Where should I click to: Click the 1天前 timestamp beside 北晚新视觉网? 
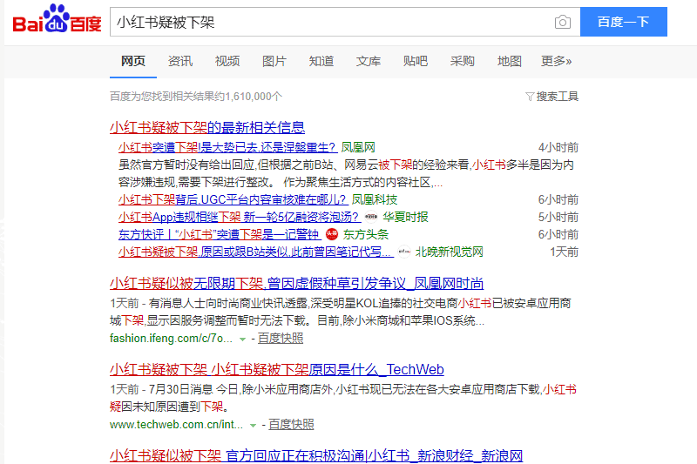click(564, 252)
